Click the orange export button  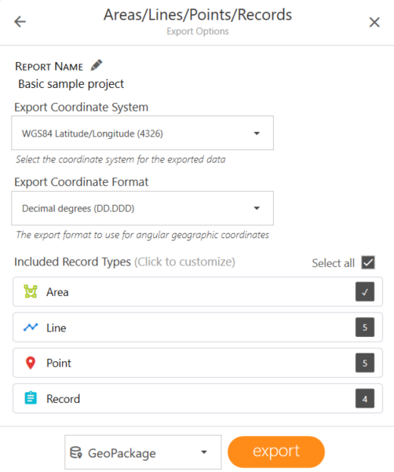click(276, 452)
